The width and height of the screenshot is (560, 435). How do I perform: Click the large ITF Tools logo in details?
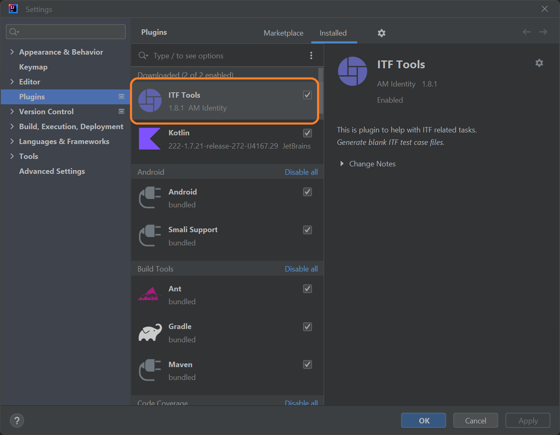(353, 71)
